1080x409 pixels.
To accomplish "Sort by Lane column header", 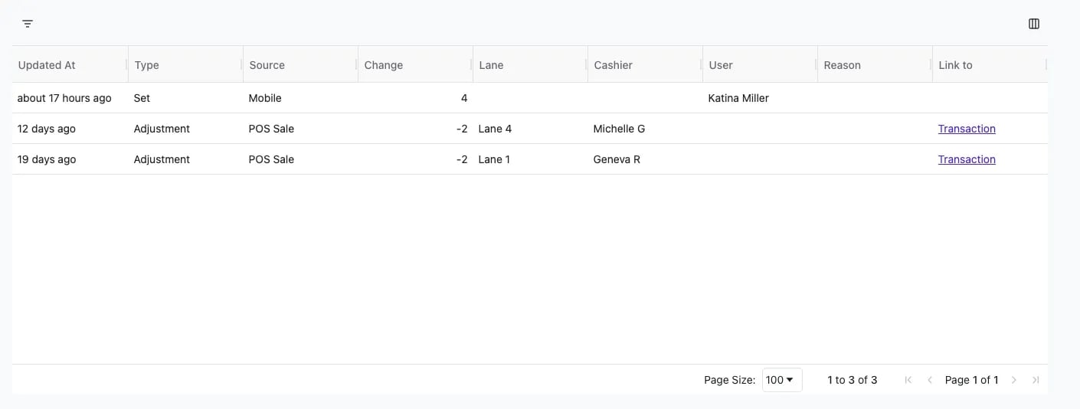I will tap(491, 65).
